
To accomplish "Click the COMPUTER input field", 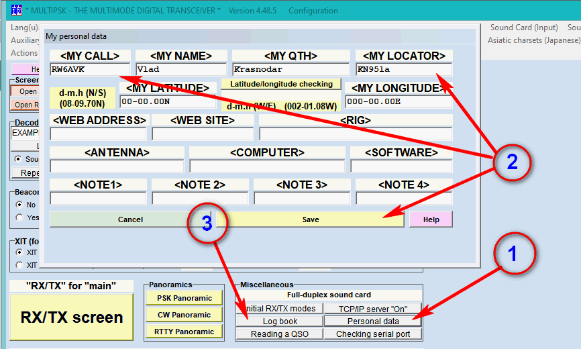I will click(x=267, y=166).
